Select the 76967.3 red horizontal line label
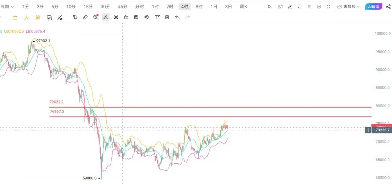Screen dimensions: 392x184 pyautogui.click(x=57, y=111)
